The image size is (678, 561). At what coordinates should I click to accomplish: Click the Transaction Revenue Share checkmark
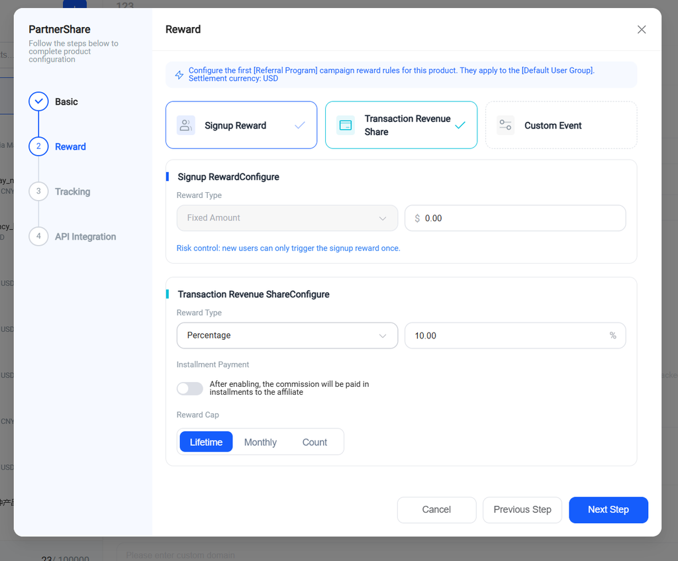(x=460, y=125)
